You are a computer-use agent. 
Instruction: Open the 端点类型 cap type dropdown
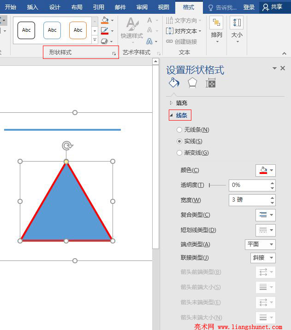[260, 244]
